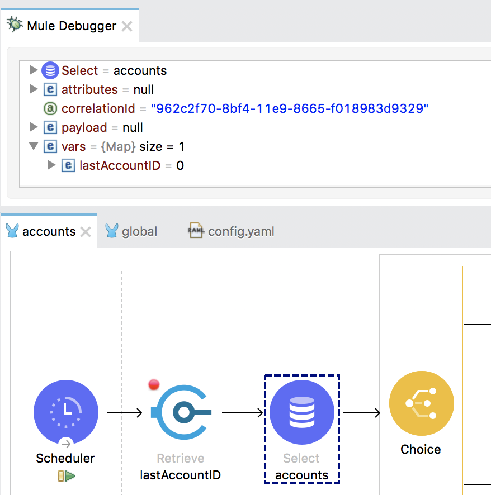Select the correlationId value string

[290, 108]
